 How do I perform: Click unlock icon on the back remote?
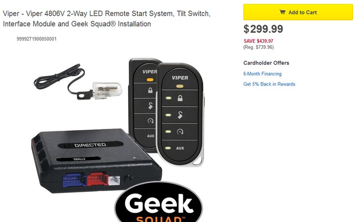(150, 106)
